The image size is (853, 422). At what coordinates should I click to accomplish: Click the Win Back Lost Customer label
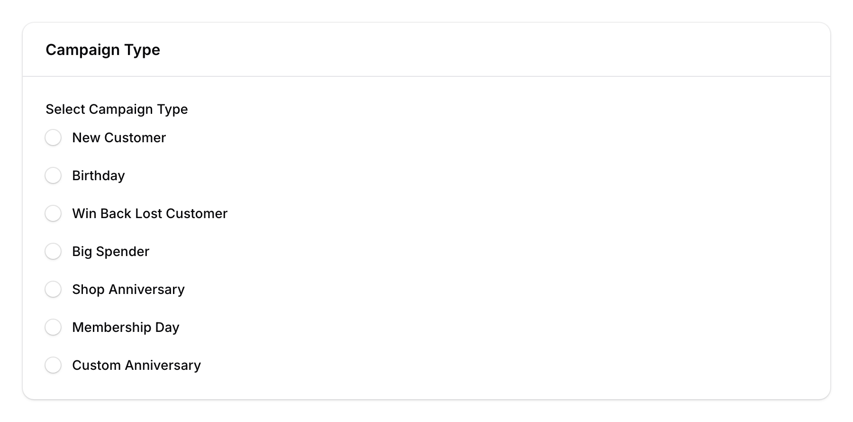click(x=149, y=213)
